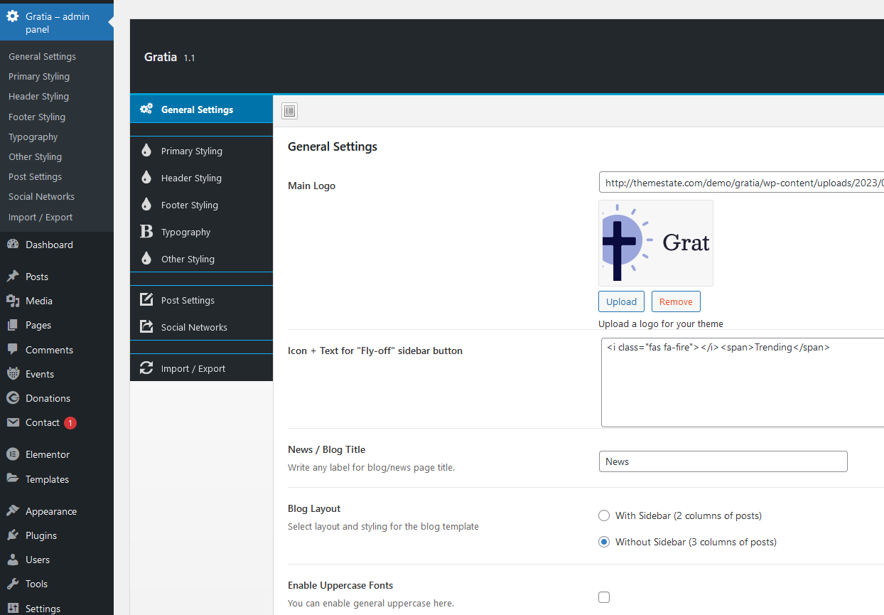Screen dimensions: 884x615
Task: Click the Dashboard gauge icon
Action: pos(13,245)
